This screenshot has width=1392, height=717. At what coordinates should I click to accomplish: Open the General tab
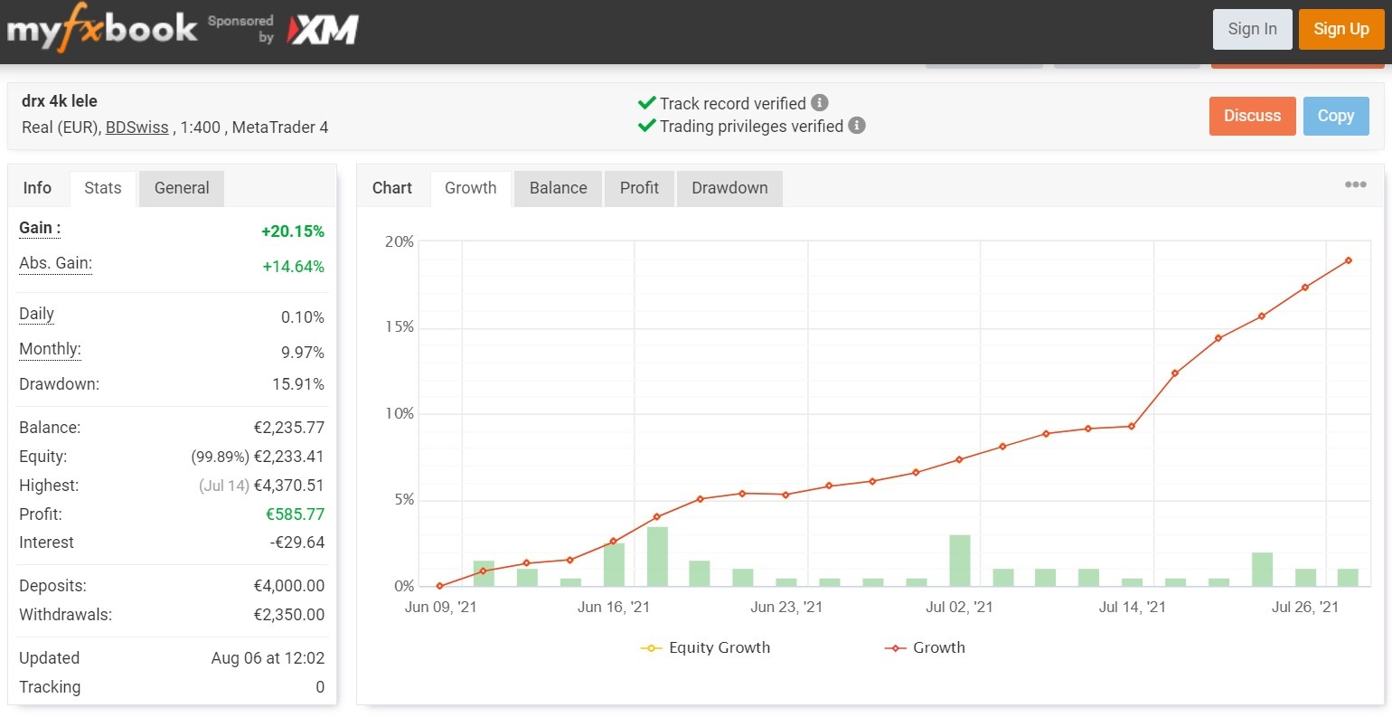pyautogui.click(x=182, y=188)
